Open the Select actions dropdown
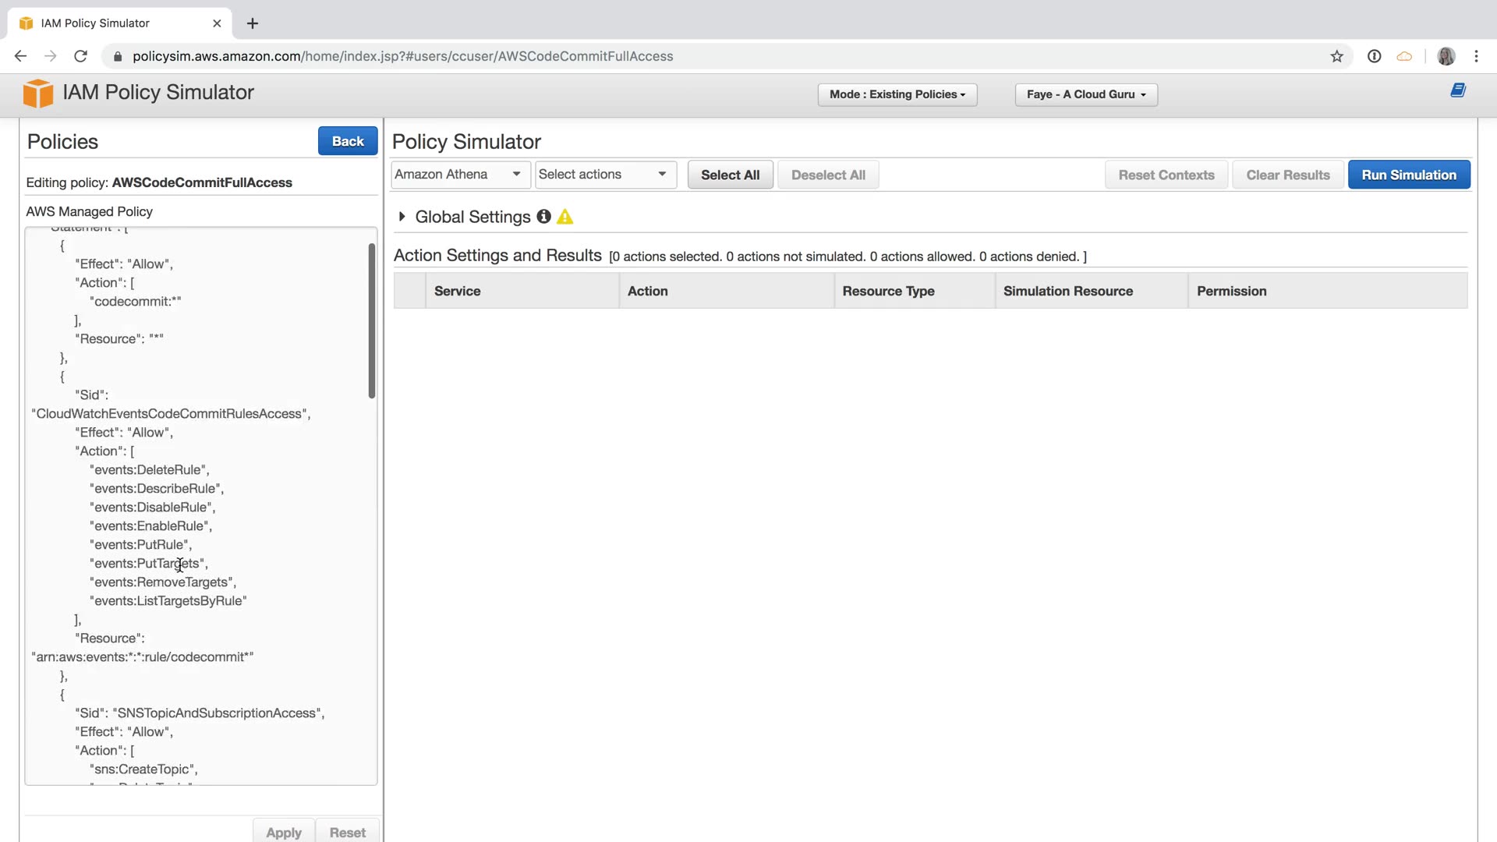This screenshot has width=1497, height=842. tap(604, 175)
